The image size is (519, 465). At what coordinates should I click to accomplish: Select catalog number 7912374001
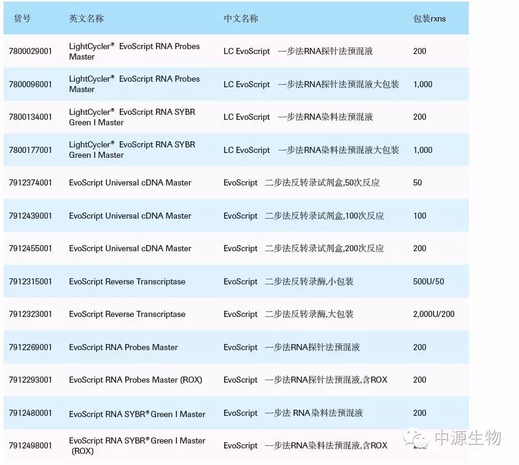tap(31, 183)
